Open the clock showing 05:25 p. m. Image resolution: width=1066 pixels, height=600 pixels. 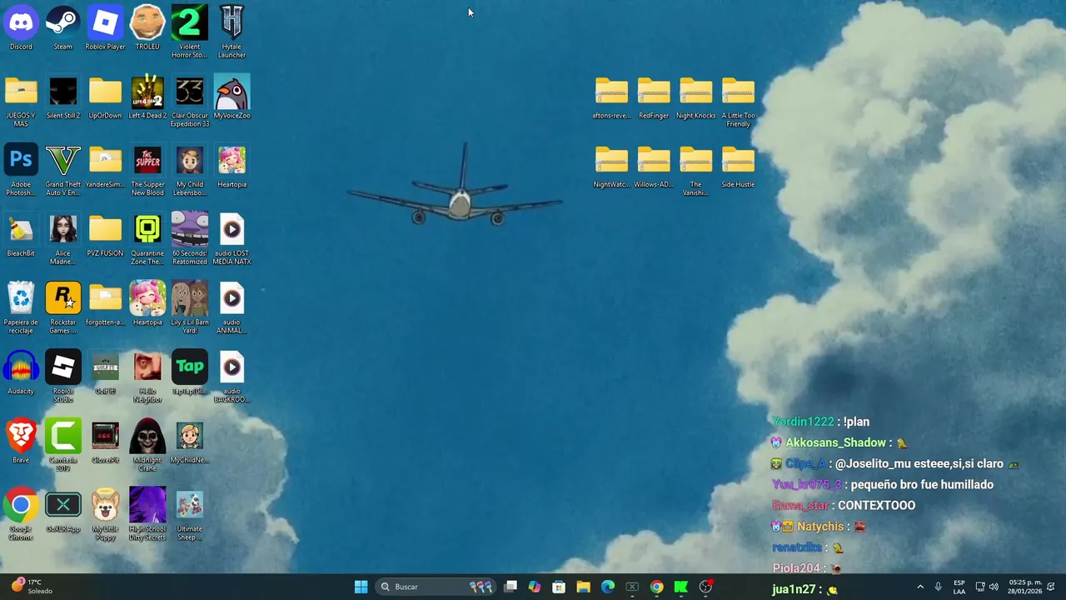1025,587
